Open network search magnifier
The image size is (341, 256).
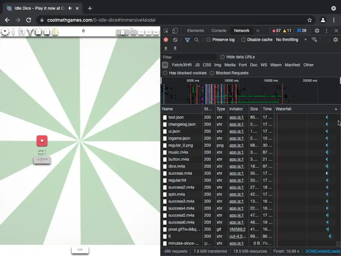tap(196, 40)
